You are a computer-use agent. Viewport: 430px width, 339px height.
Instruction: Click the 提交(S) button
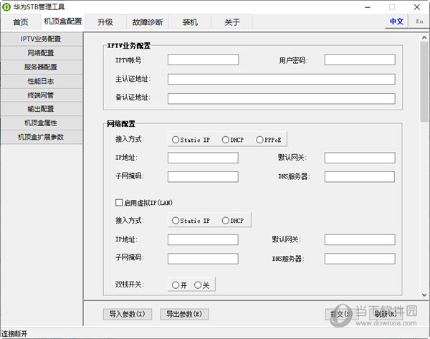(x=342, y=314)
